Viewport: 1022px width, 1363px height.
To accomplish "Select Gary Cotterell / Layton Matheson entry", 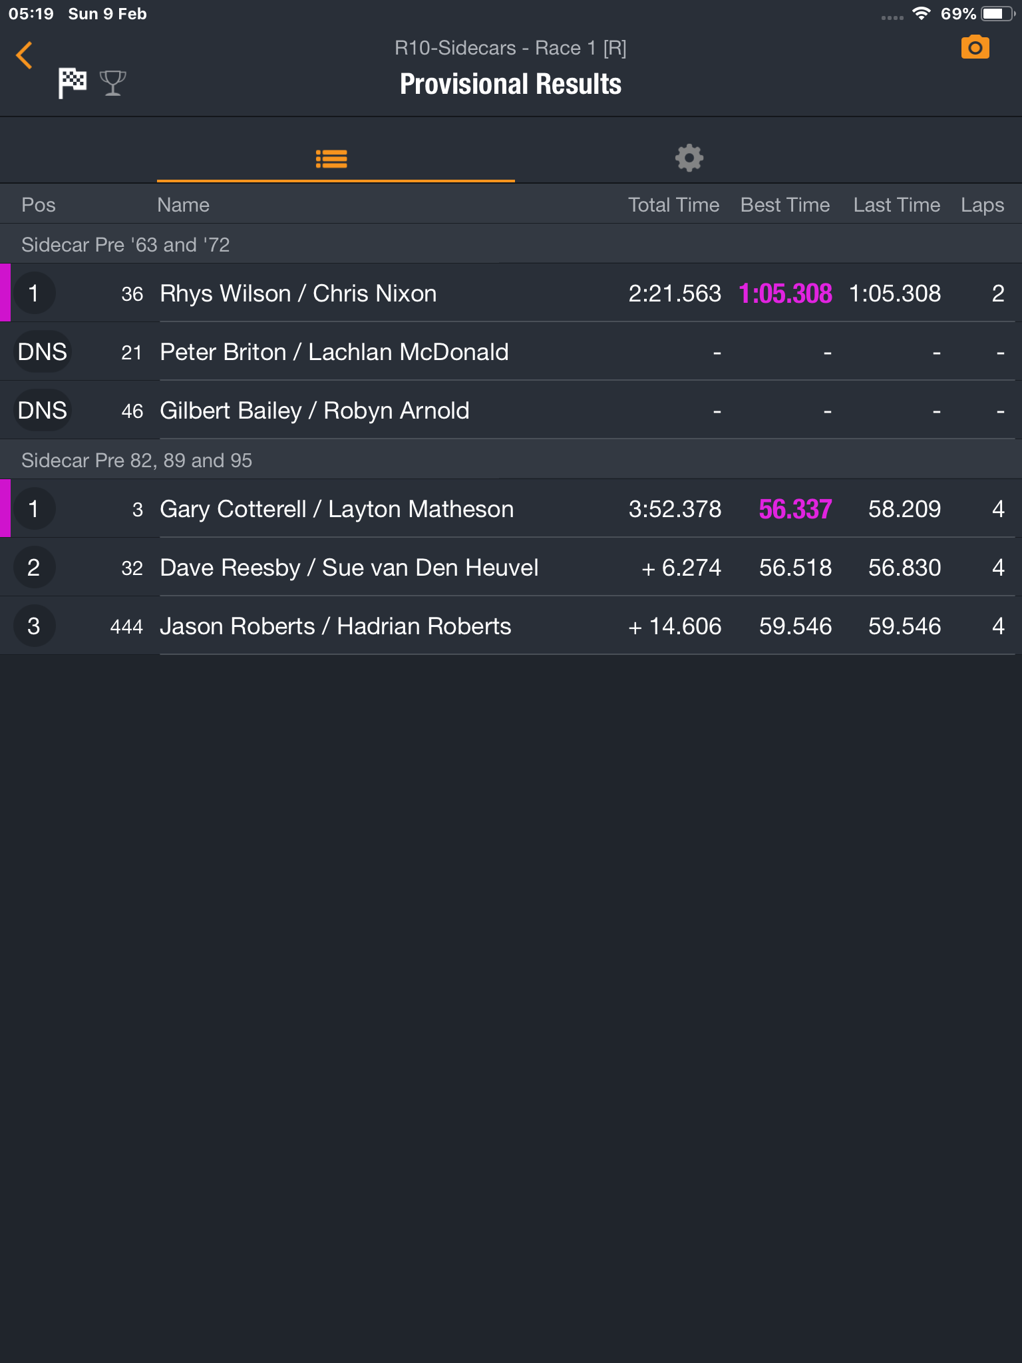I will pyautogui.click(x=511, y=509).
